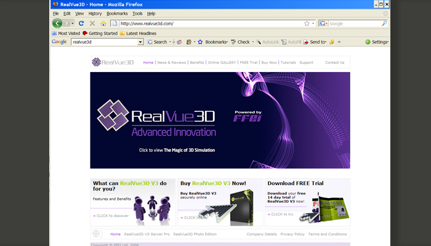431x246 pixels.
Task: Click the Google Toolbar news icon
Action: click(x=179, y=42)
